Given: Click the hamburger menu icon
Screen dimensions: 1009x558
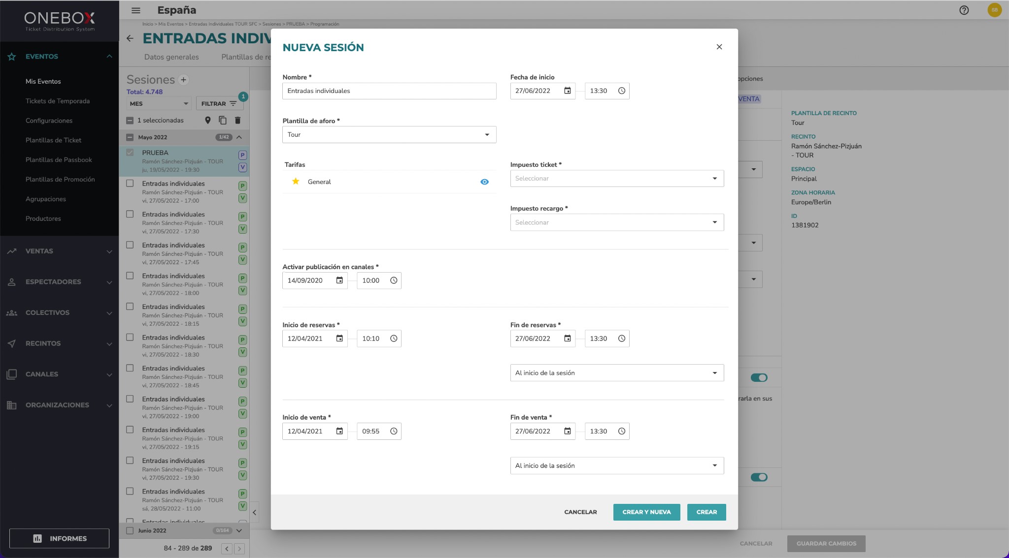Looking at the screenshot, I should point(136,10).
